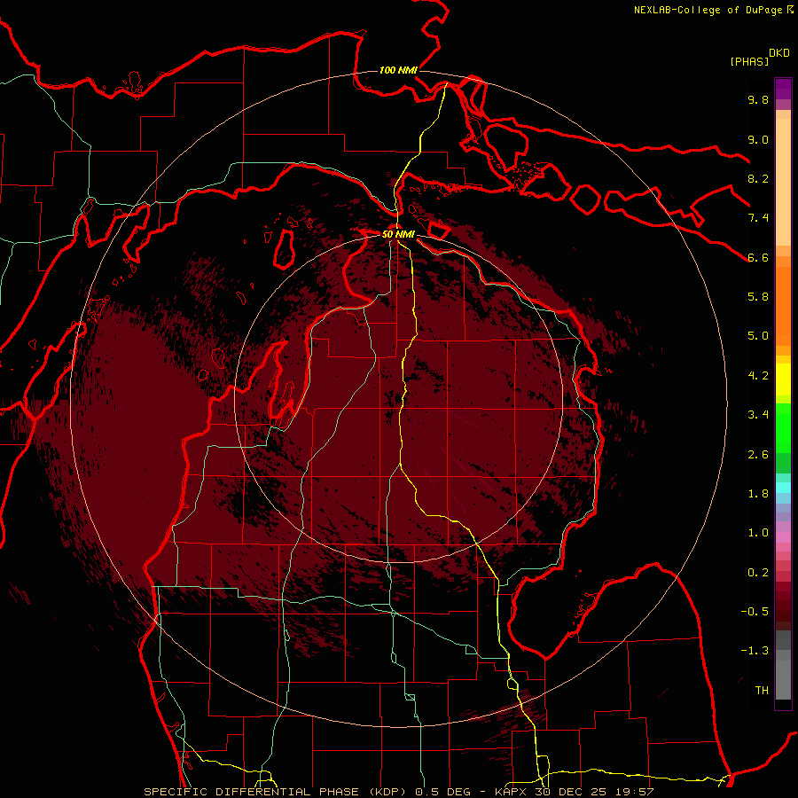Pick the purple band atop the color scale
The width and height of the screenshot is (798, 798).
(783, 89)
